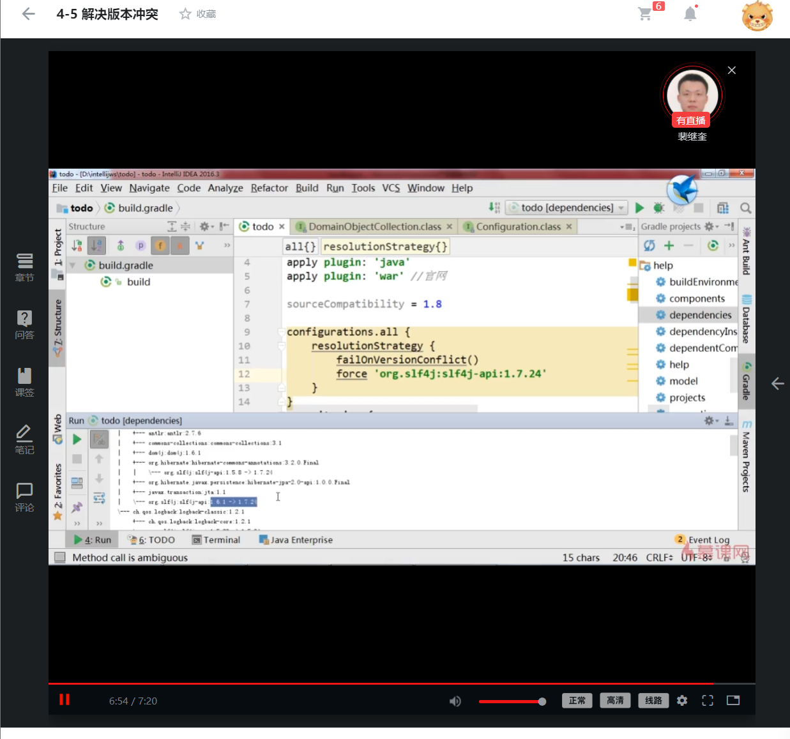Open the 课签 bookmarks sidebar
This screenshot has height=739, width=790.
[x=24, y=382]
